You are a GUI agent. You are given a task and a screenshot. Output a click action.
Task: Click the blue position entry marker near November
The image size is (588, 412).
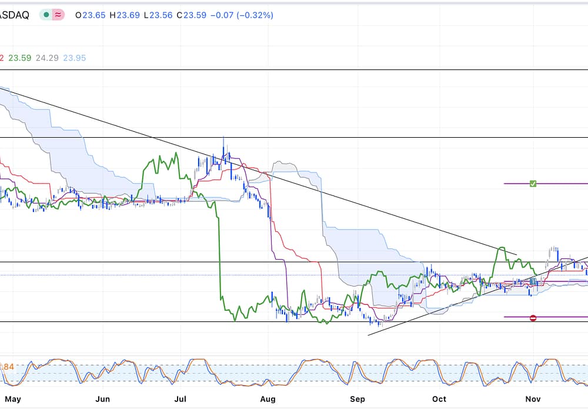[532, 282]
